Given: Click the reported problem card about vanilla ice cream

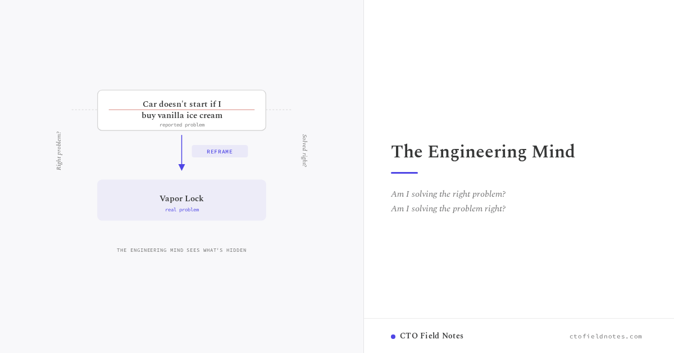Looking at the screenshot, I should point(181,110).
